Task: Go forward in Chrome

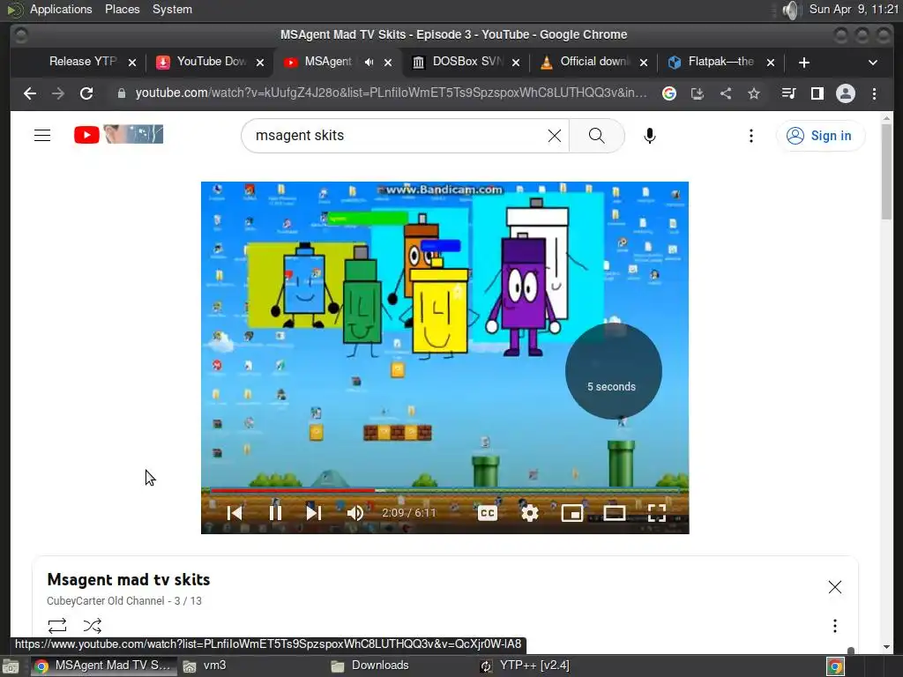Action: (58, 93)
